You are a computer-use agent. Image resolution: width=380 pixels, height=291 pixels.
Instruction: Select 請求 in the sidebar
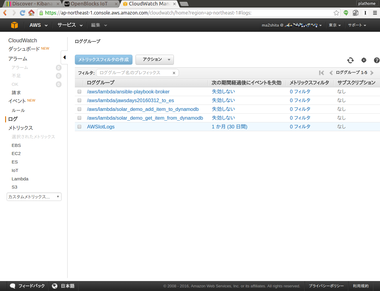tap(16, 93)
